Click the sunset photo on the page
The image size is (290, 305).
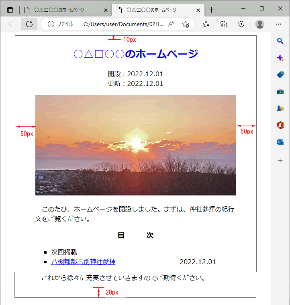[x=136, y=145]
